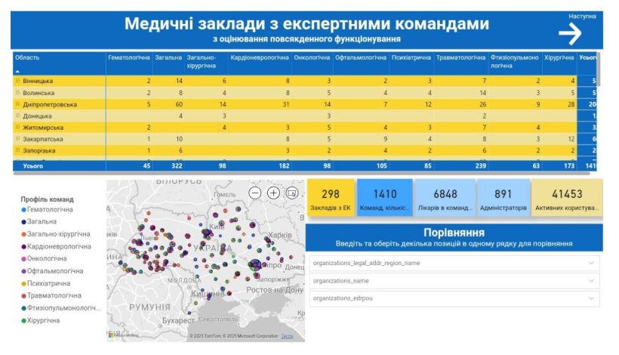
Task: Open the organizations_name dropdown
Action: pos(454,281)
